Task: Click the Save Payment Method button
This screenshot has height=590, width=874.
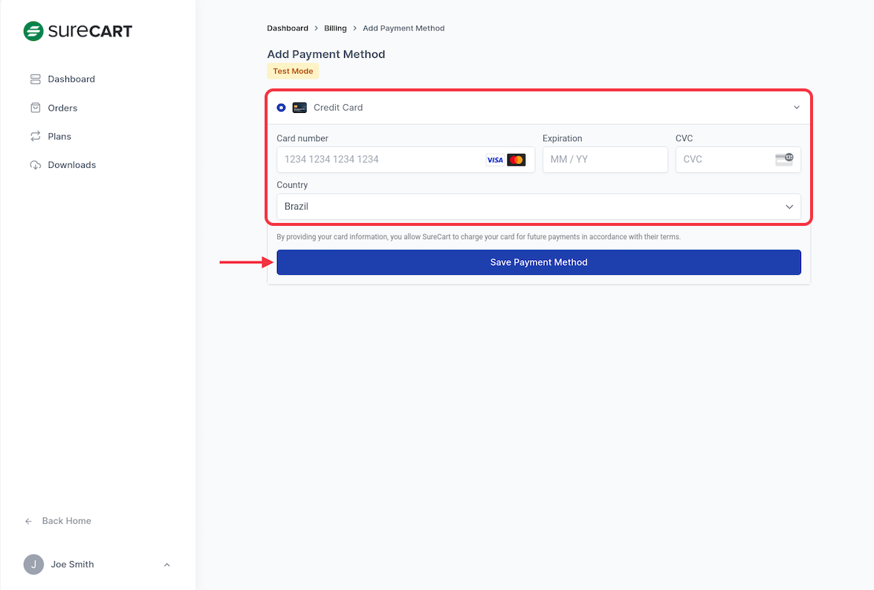Action: (x=538, y=262)
